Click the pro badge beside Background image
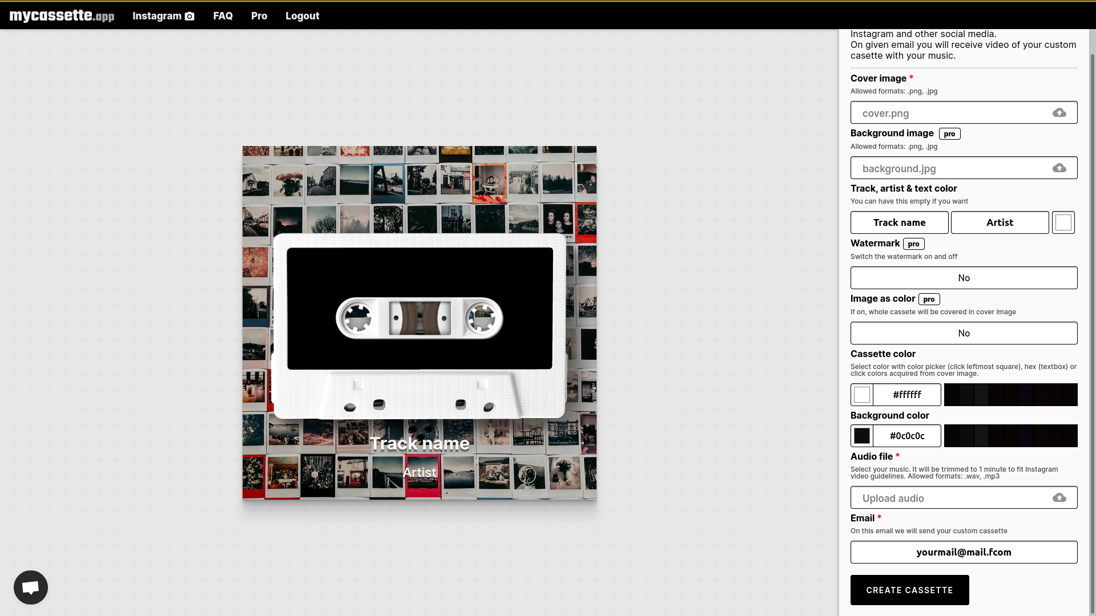 pos(949,133)
